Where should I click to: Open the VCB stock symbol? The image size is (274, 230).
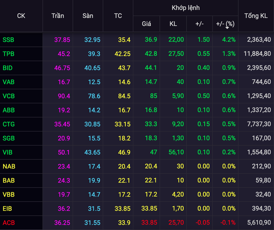coord(9,96)
